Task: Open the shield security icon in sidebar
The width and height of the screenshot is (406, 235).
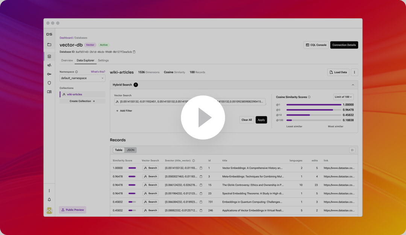Action: (49, 83)
